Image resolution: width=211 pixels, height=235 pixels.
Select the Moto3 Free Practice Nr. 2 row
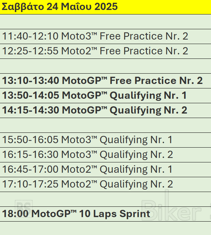pos(105,36)
